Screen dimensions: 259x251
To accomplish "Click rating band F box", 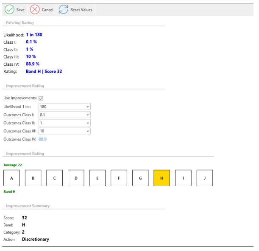I will click(x=119, y=178).
